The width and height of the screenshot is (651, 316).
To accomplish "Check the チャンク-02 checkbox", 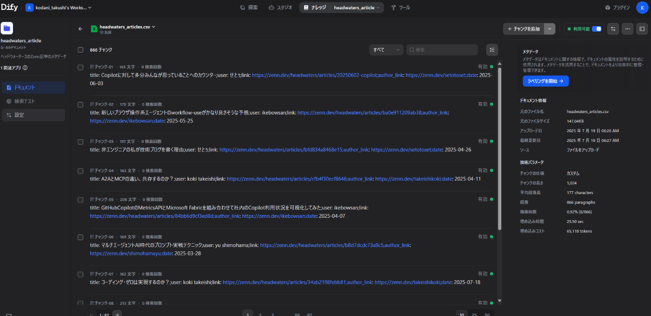I will coord(80,105).
